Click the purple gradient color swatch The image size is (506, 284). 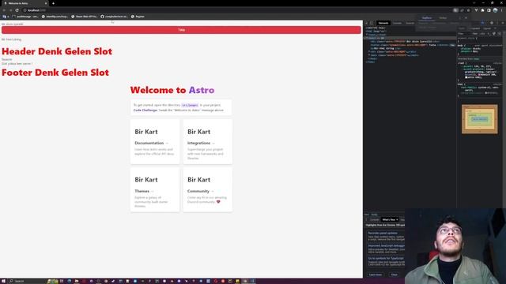tap(480, 75)
